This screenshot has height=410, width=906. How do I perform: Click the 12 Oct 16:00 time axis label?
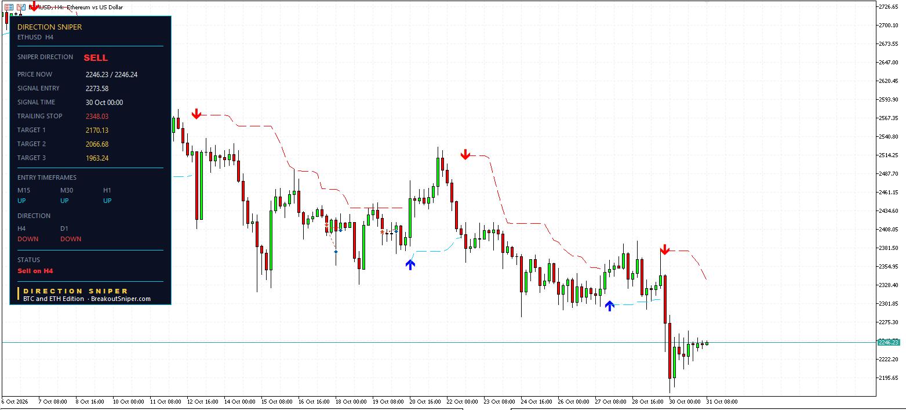[203, 401]
